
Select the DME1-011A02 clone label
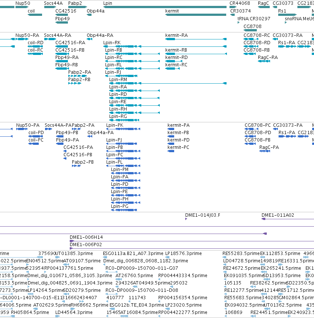pos(278,215)
